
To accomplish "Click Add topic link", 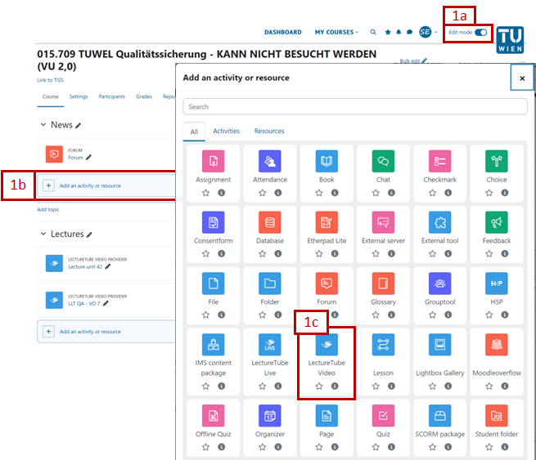I will (48, 209).
